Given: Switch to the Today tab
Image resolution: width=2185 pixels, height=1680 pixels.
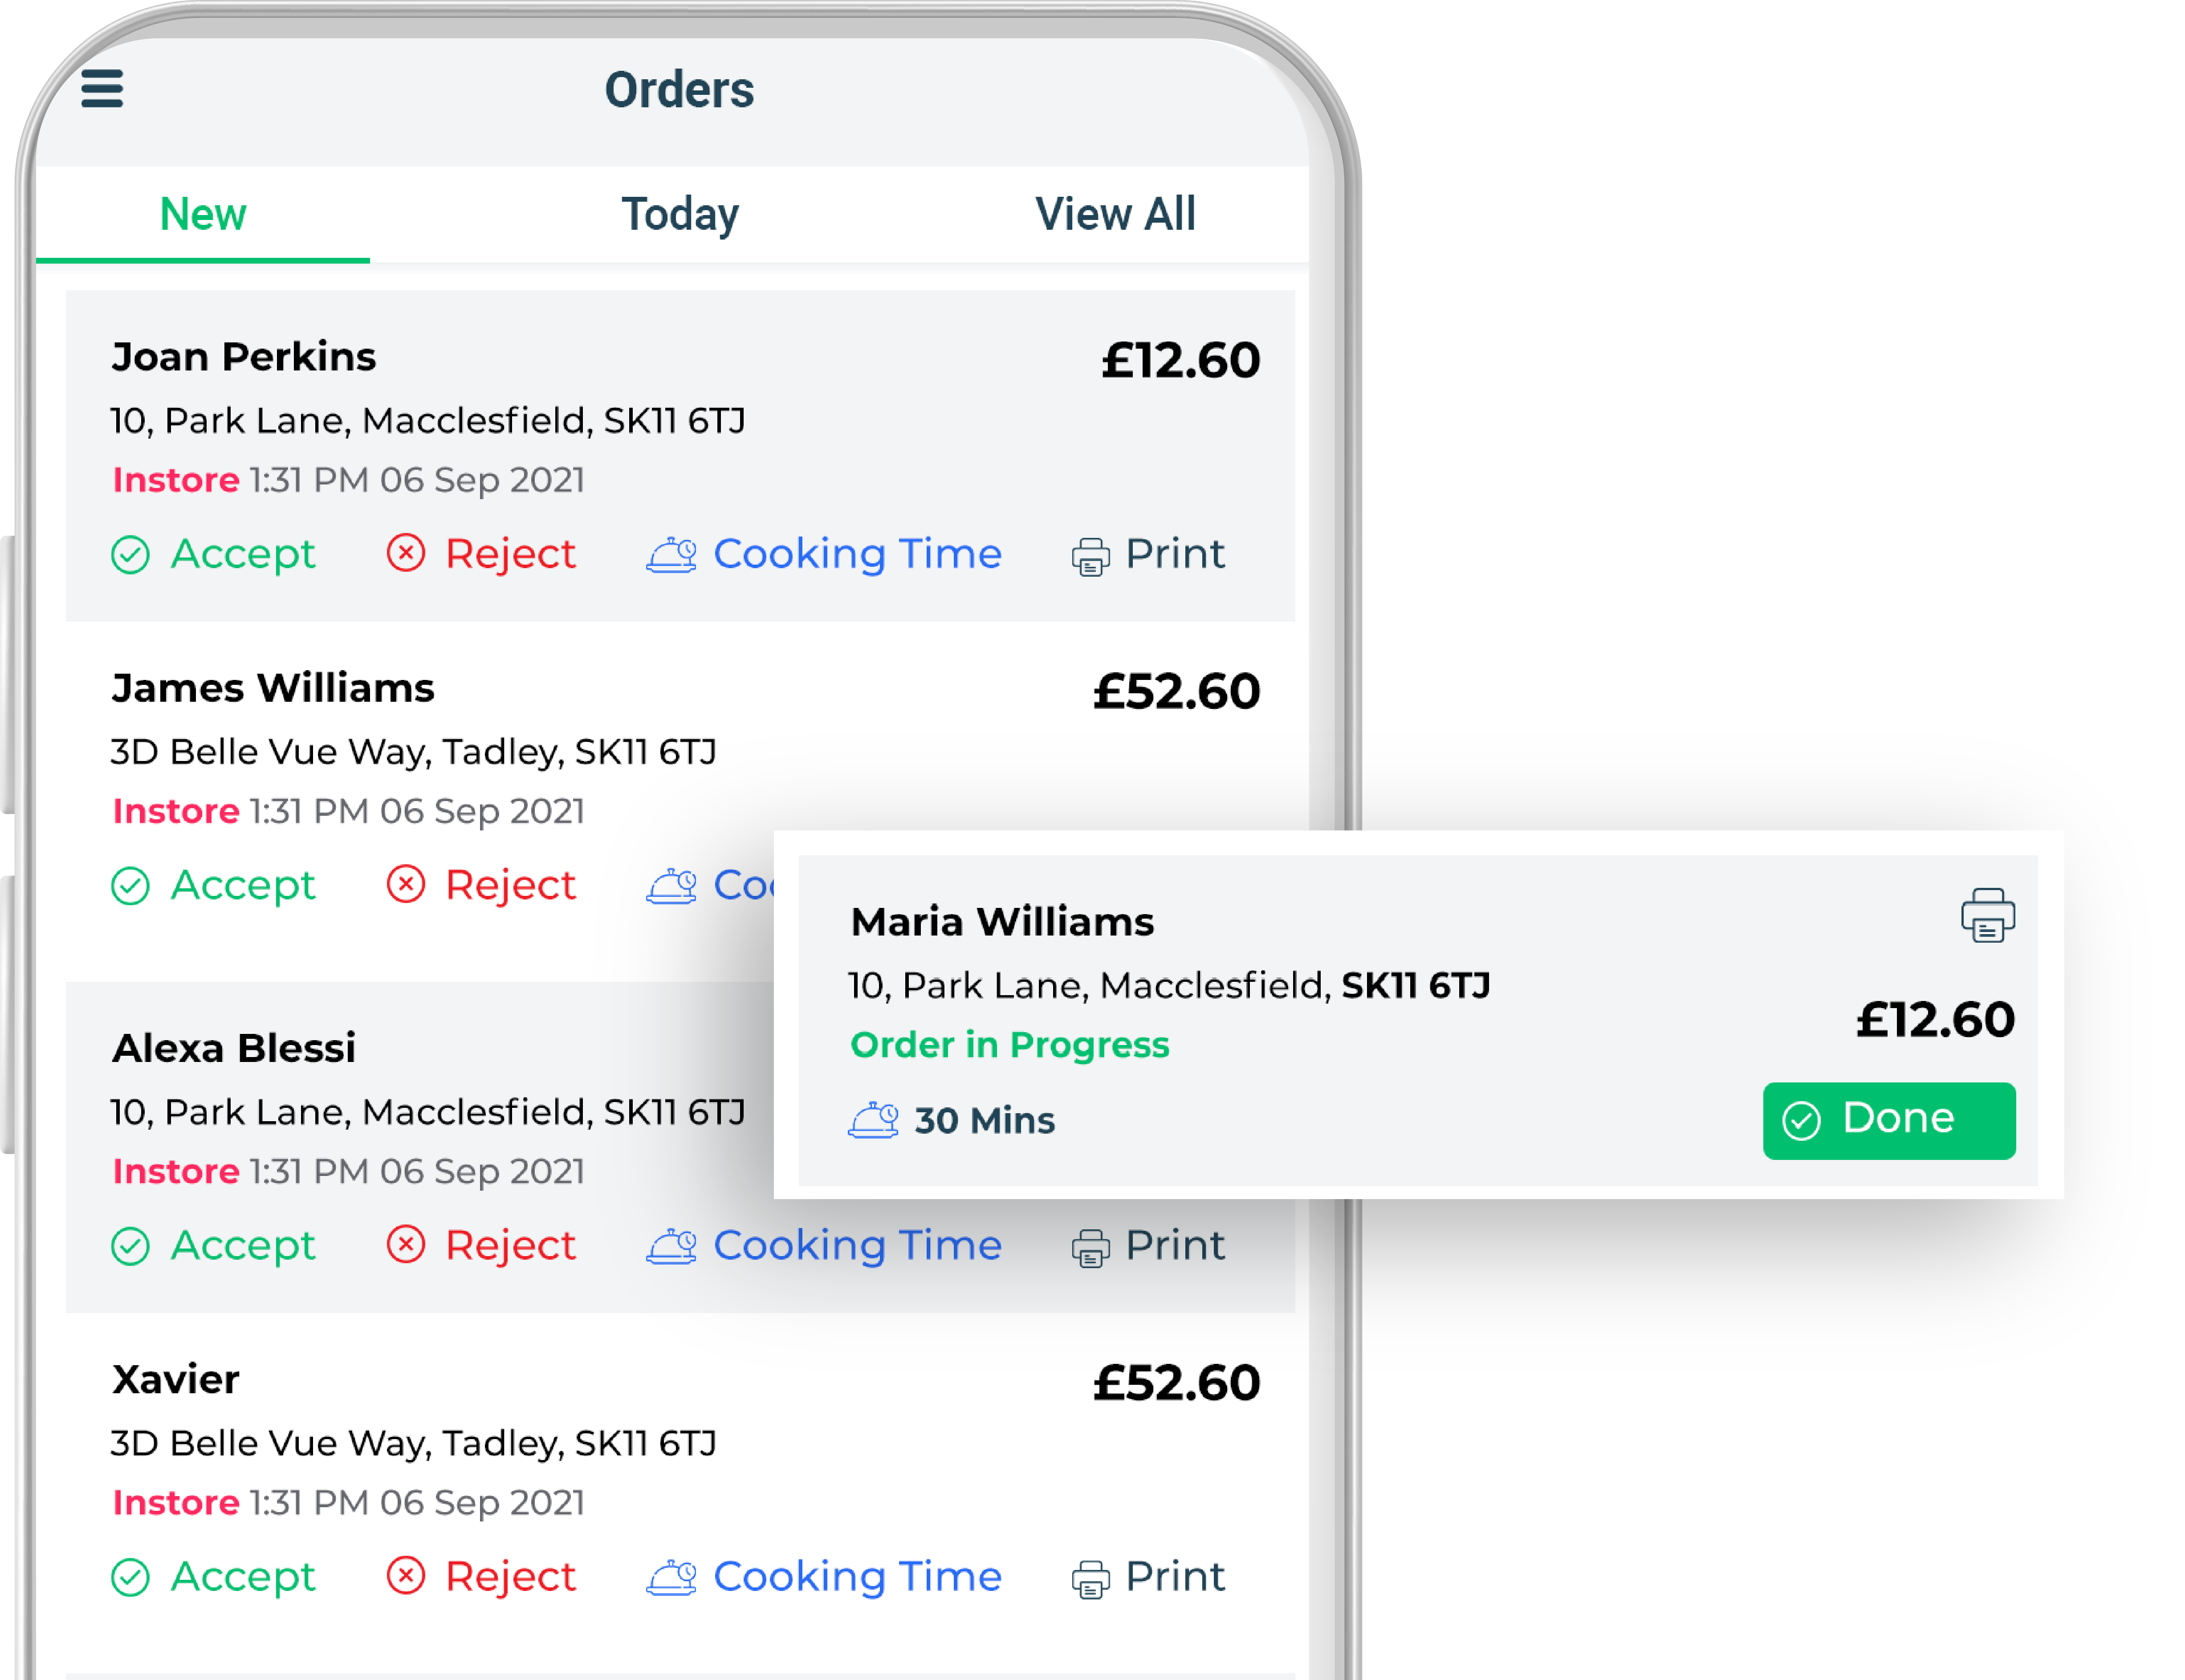Looking at the screenshot, I should tap(680, 214).
